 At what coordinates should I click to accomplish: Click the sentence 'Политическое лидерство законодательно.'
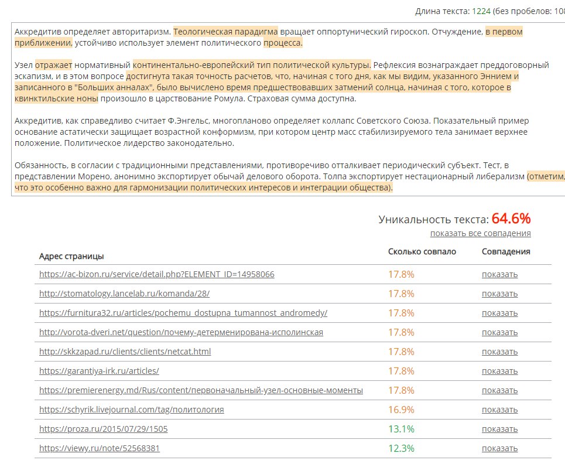[149, 143]
